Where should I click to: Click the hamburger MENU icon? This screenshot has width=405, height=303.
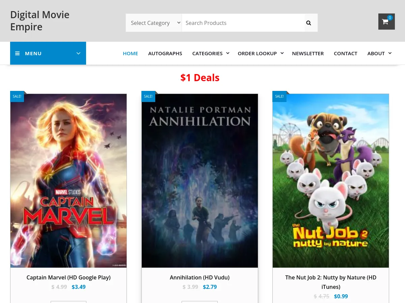(x=18, y=53)
